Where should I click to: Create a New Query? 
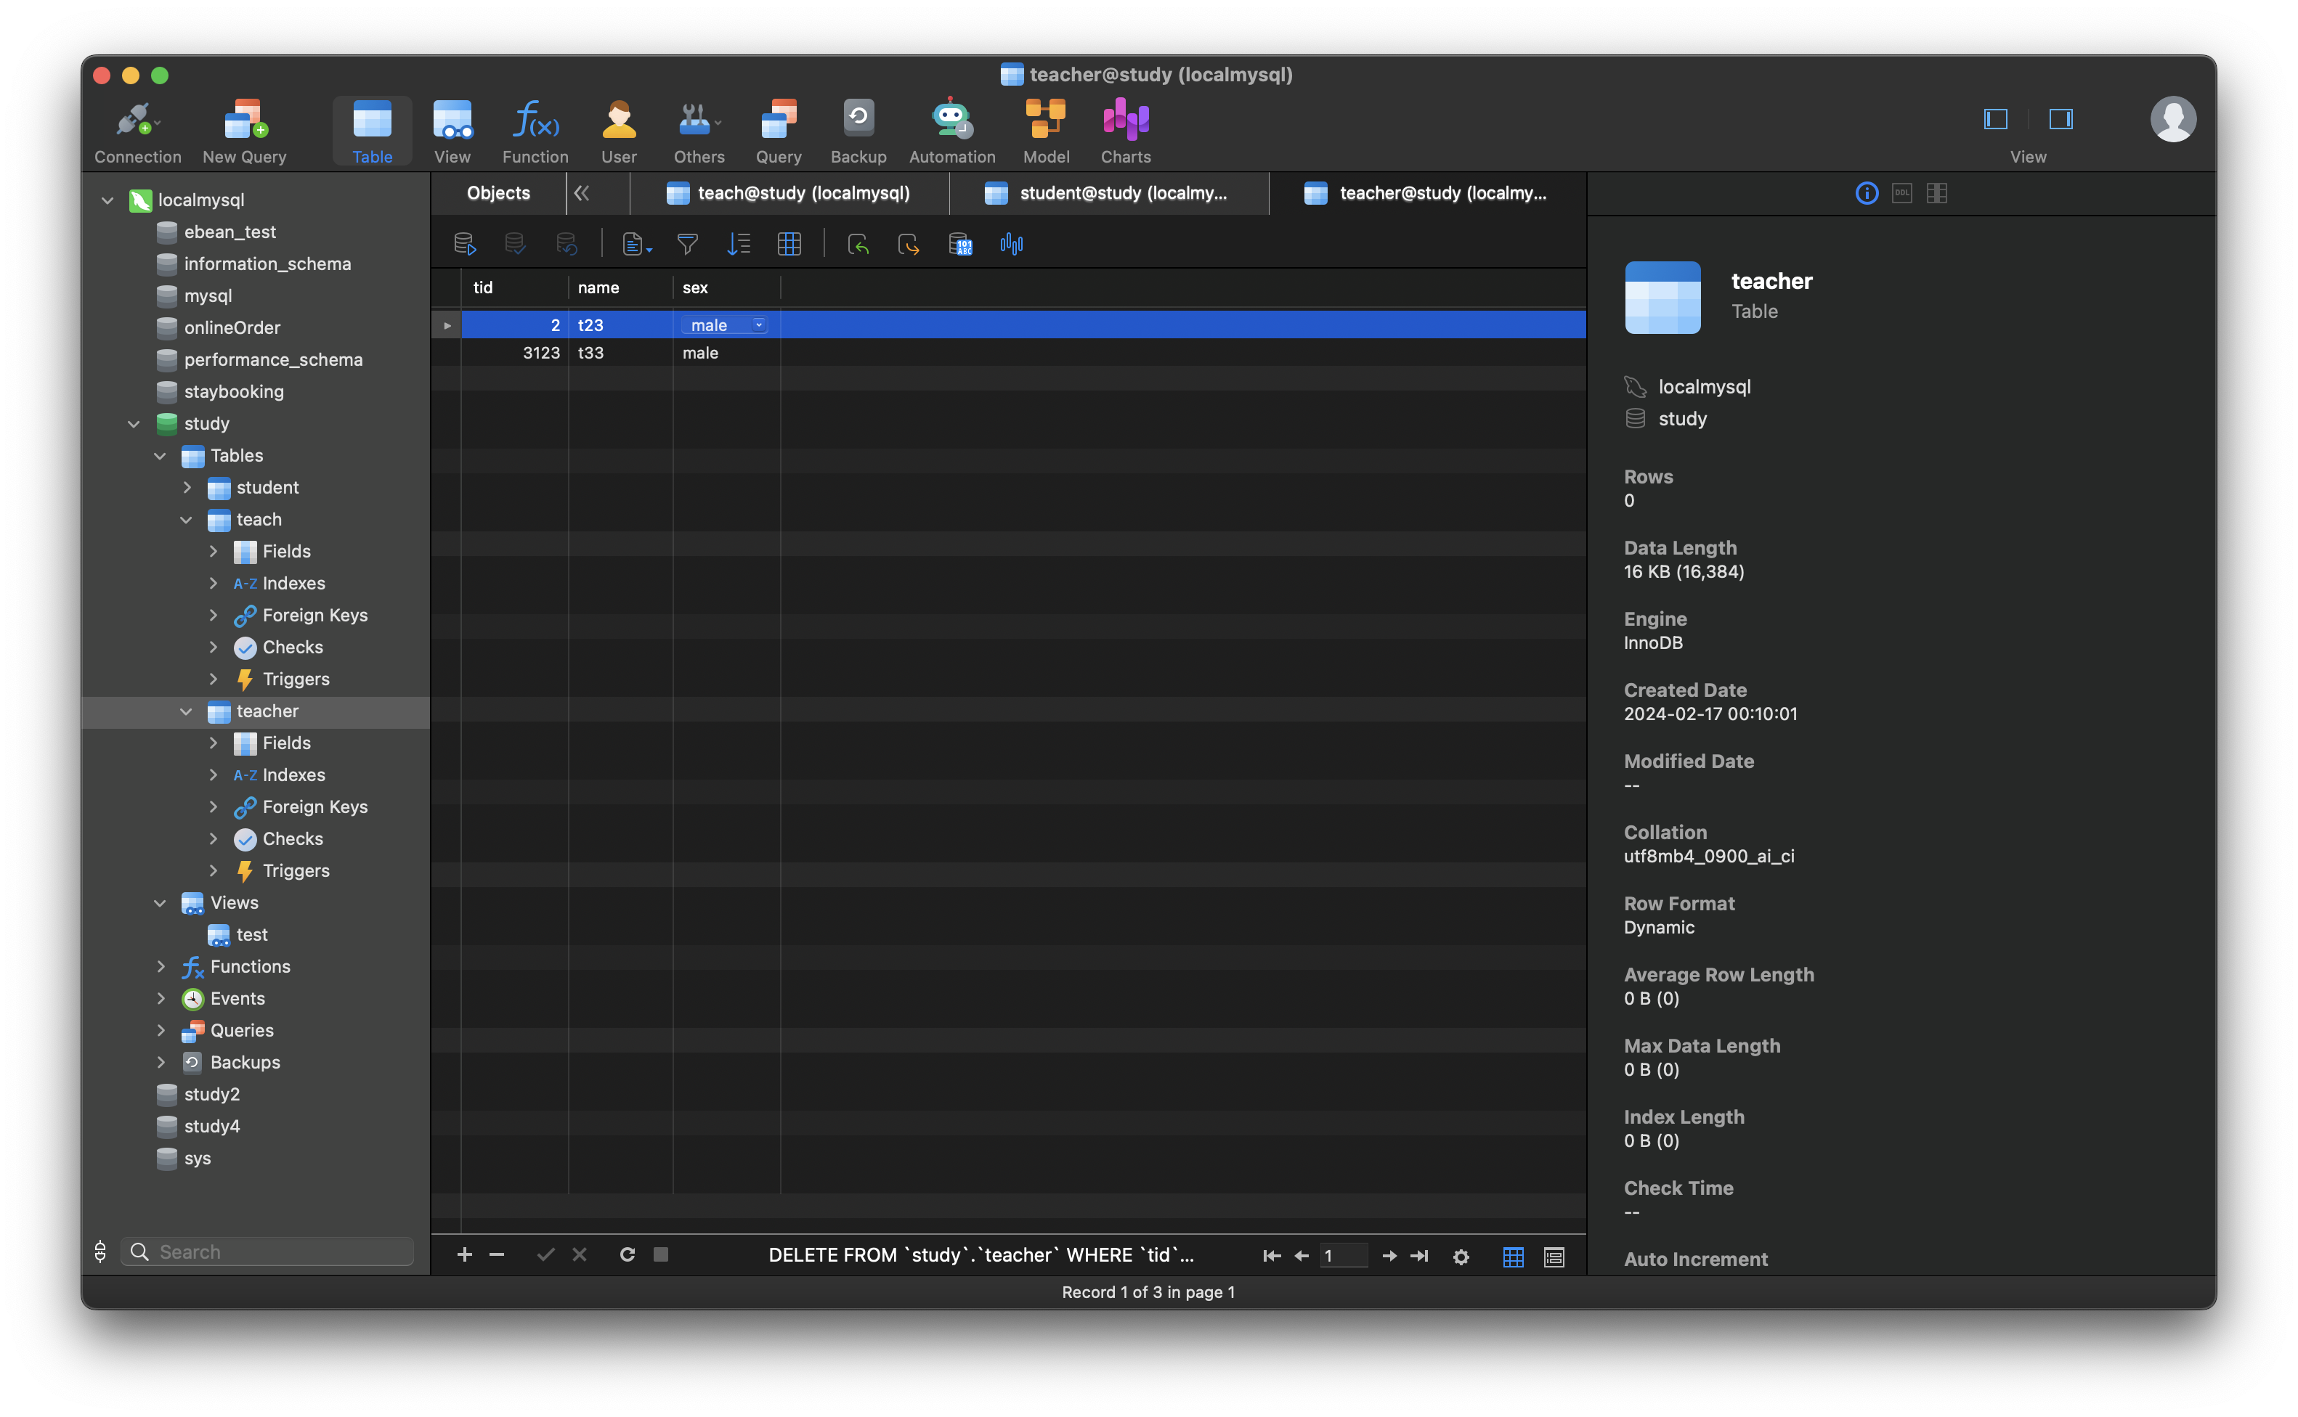point(244,131)
